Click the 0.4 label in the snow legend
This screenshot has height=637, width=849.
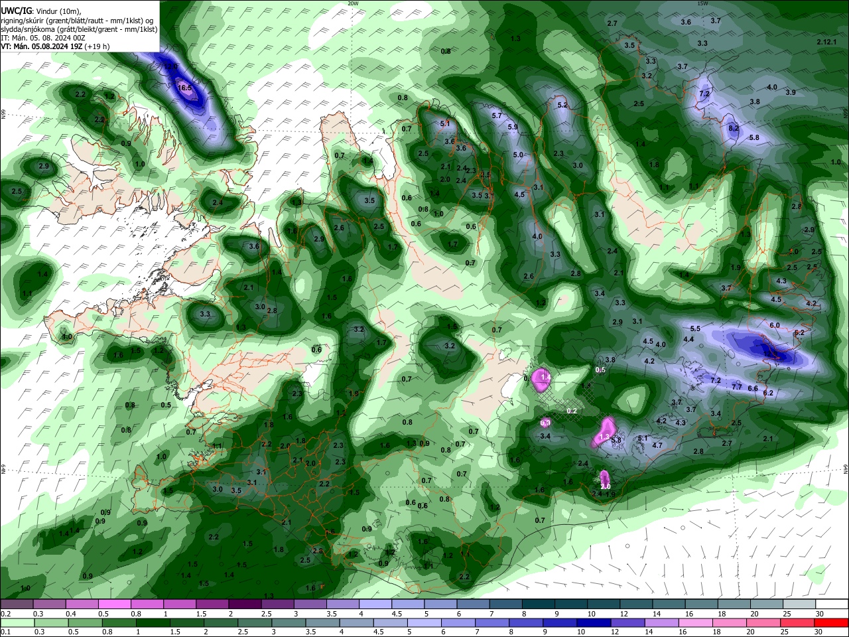pos(71,614)
